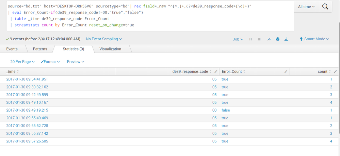Expand the Job dropdown menu
Screen dimensions: 340x156
[238, 39]
